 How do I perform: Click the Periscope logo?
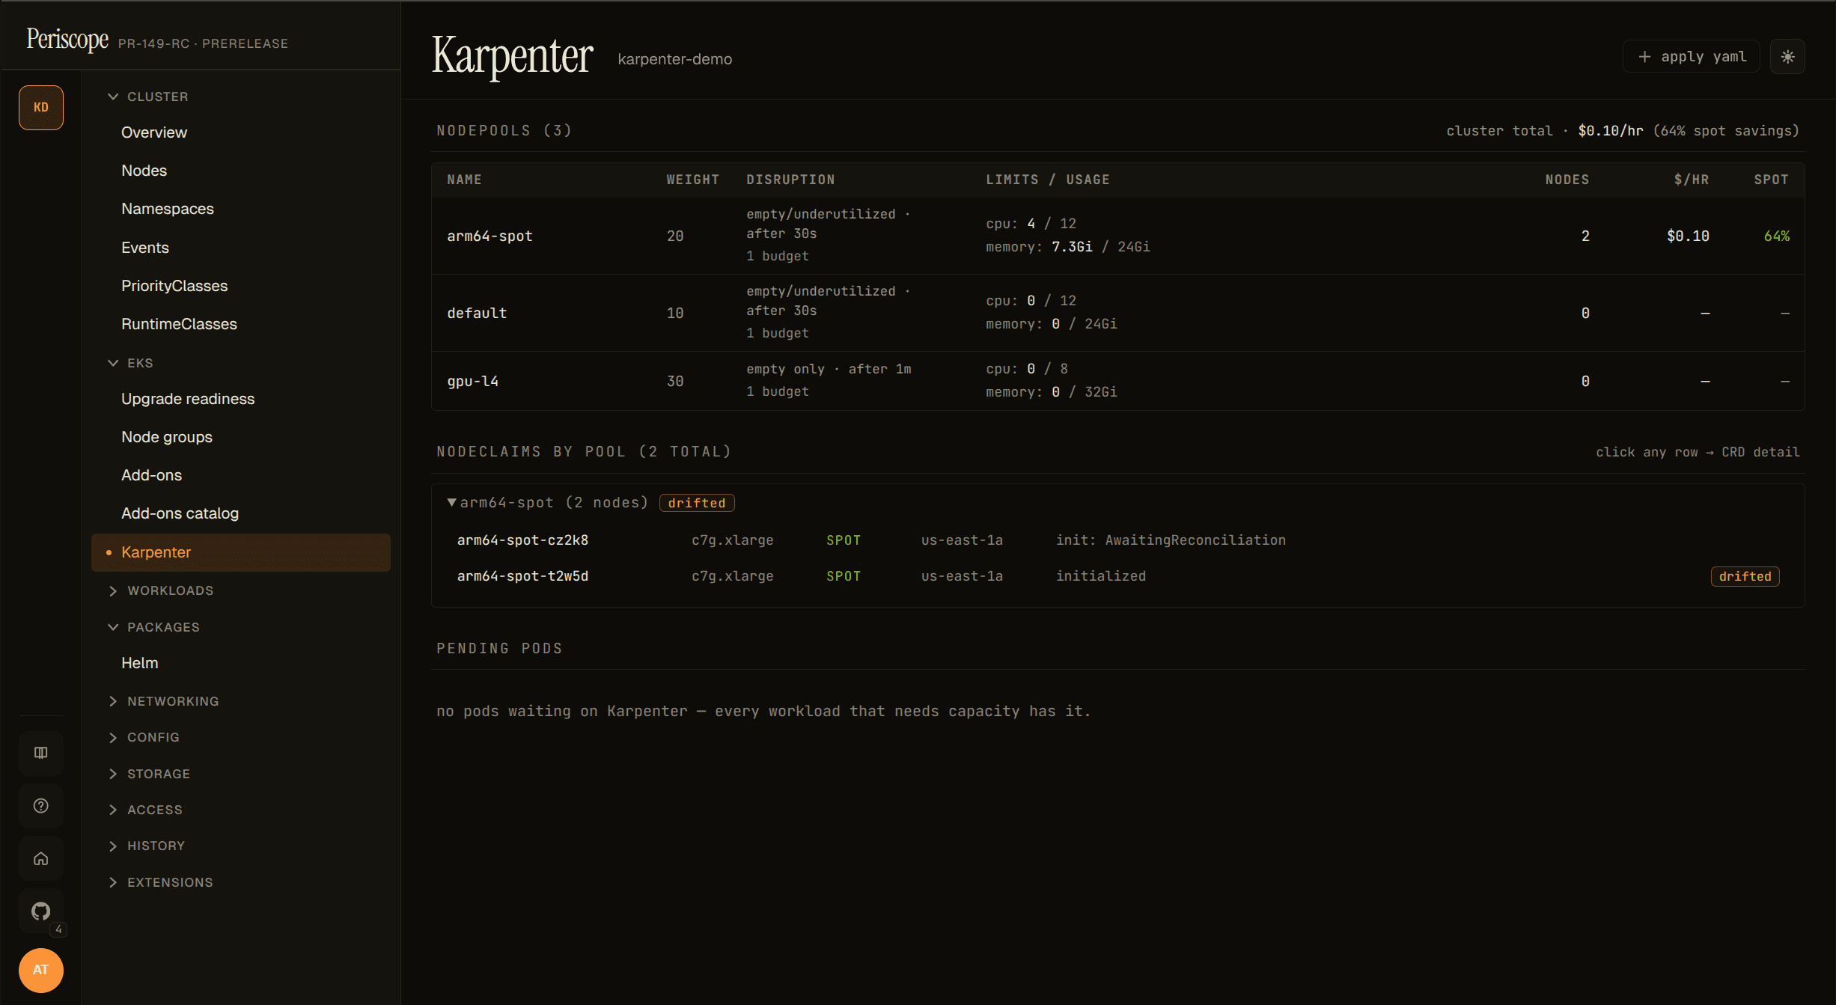(67, 39)
